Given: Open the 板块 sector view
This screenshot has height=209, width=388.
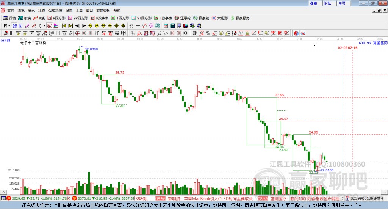Looking at the screenshot, I should coord(24,18).
